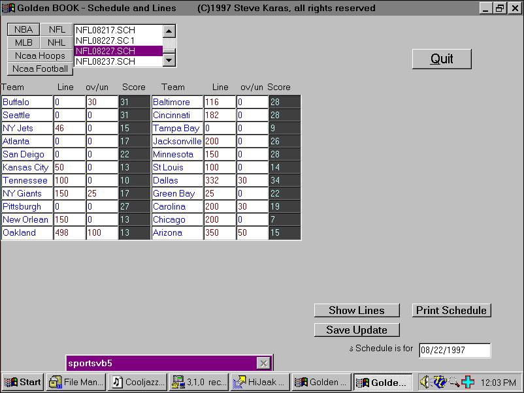Click the Seattle team cell
524x393 pixels.
click(27, 115)
